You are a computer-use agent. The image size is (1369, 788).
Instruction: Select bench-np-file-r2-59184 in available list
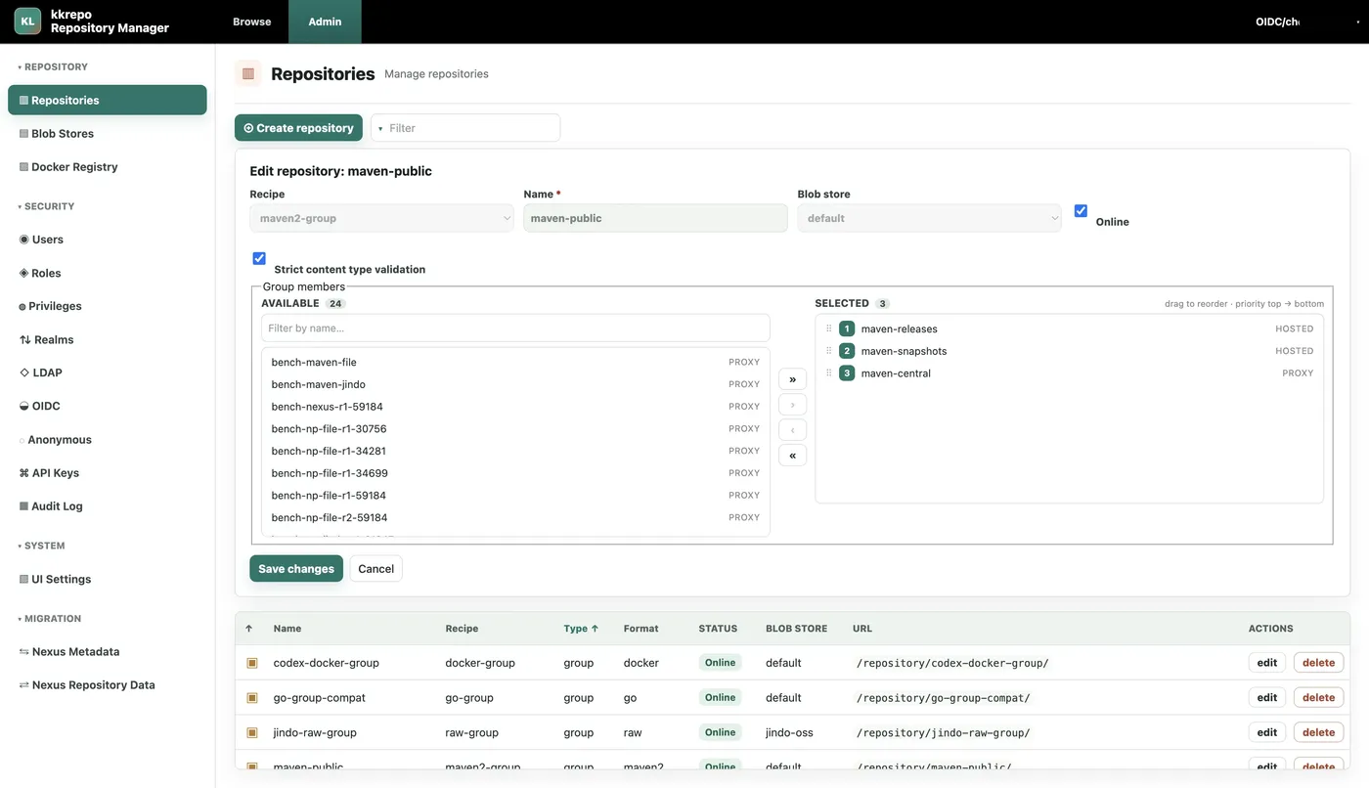pyautogui.click(x=515, y=518)
